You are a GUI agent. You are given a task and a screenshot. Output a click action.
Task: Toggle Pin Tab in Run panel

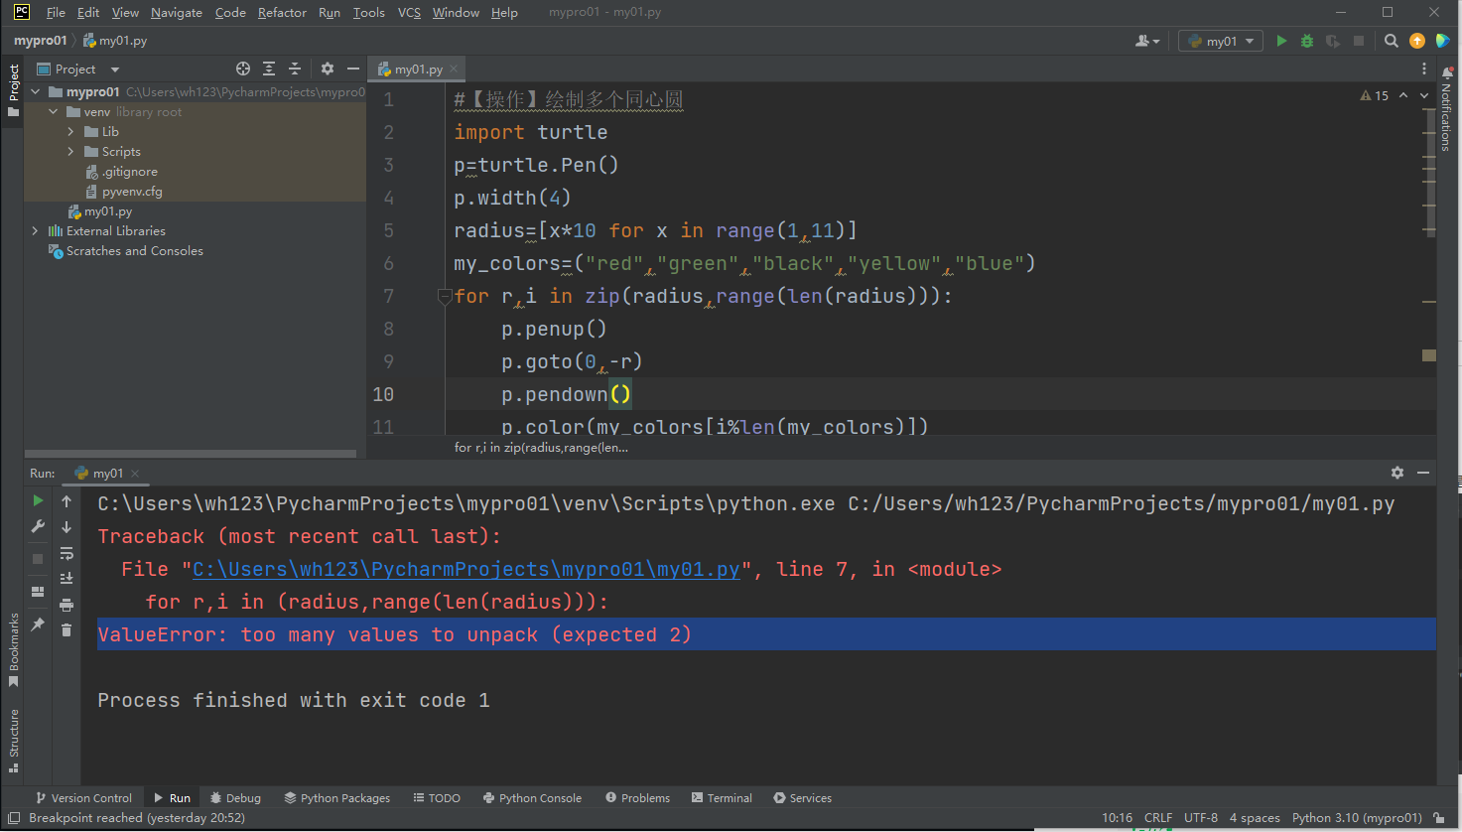coord(38,624)
